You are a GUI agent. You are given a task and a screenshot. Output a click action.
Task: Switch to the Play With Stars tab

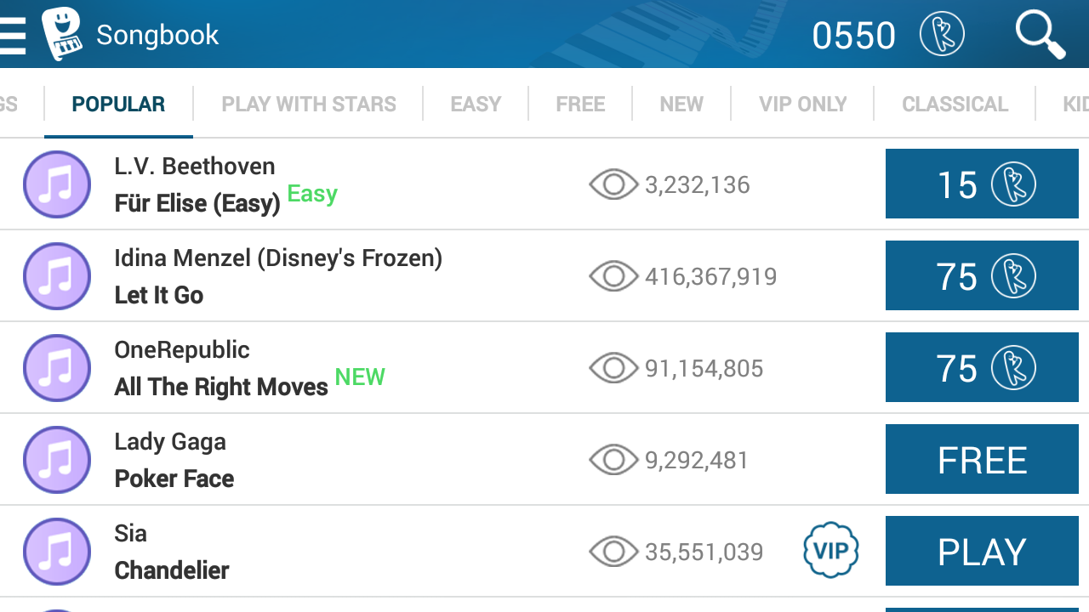pos(309,105)
